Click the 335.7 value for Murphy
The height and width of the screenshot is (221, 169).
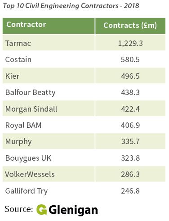(130, 141)
